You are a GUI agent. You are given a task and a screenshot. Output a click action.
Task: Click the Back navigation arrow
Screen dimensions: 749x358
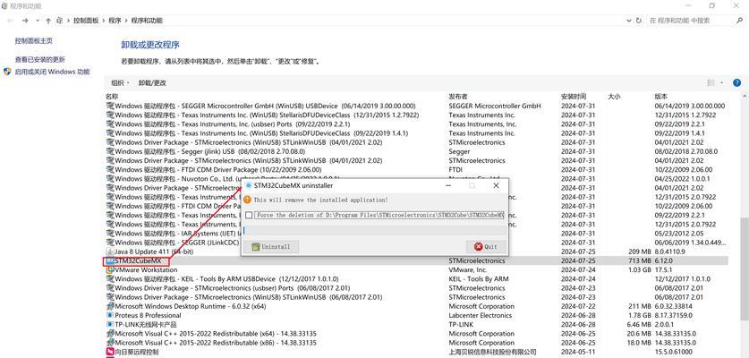click(x=11, y=21)
